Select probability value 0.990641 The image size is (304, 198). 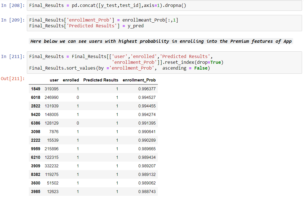pyautogui.click(x=147, y=132)
